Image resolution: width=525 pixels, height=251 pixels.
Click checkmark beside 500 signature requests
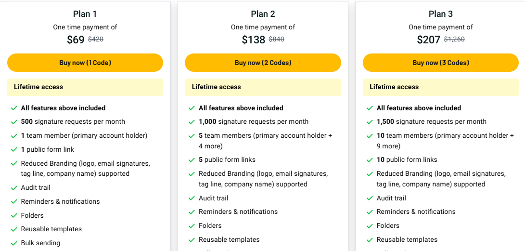click(x=14, y=122)
